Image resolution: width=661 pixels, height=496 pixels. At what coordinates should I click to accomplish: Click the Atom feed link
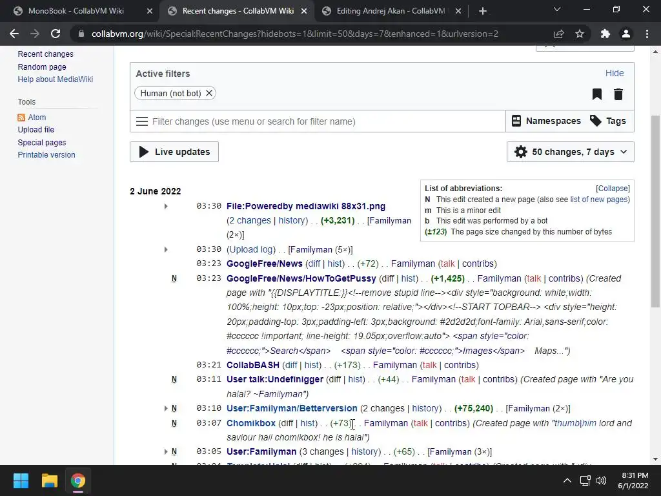[x=37, y=118]
